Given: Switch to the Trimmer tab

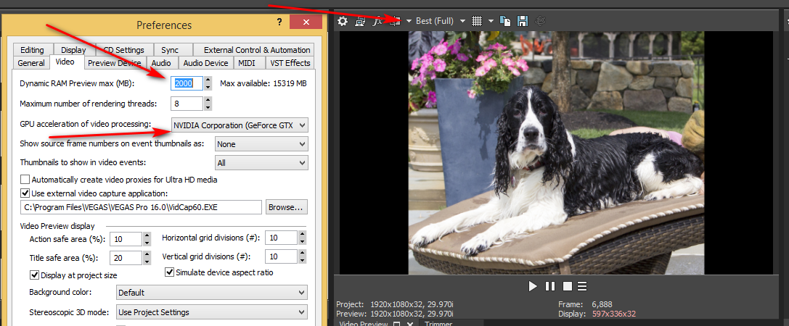Looking at the screenshot, I should click(438, 324).
